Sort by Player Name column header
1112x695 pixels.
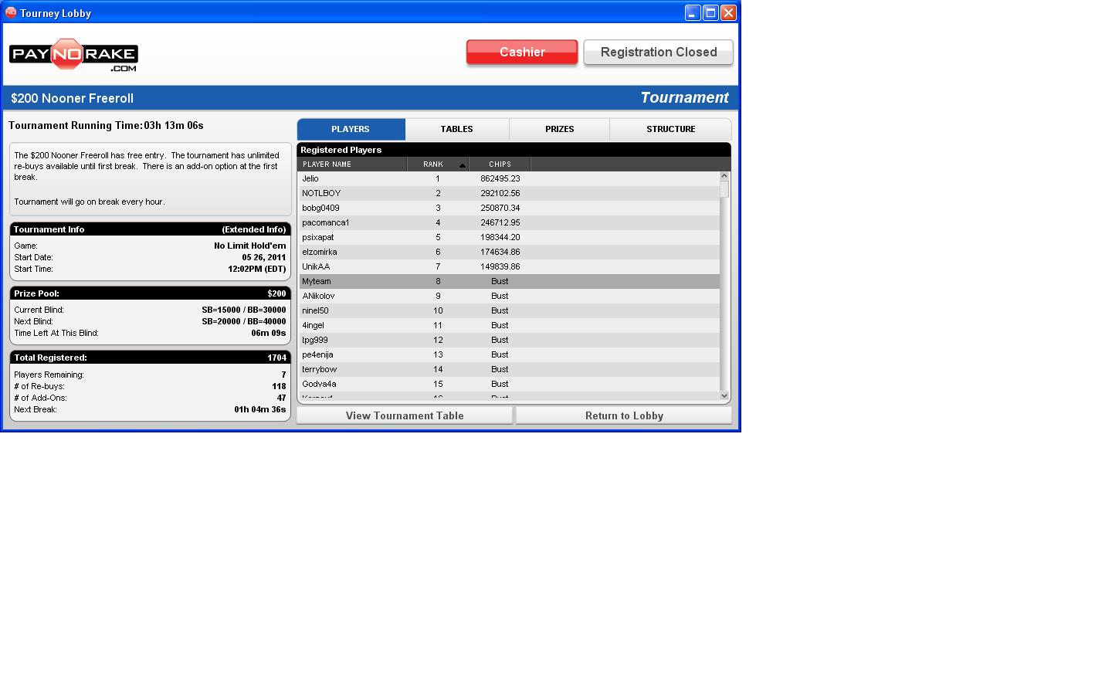[x=352, y=164]
